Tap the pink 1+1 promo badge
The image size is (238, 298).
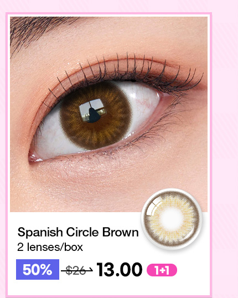162,270
